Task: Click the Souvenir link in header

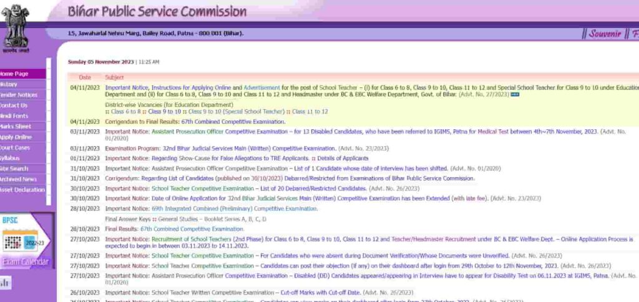Action: (x=604, y=34)
